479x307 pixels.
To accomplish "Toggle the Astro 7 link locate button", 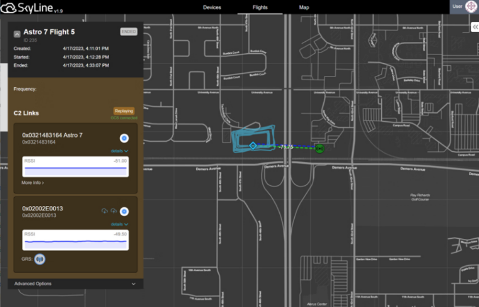I will tap(124, 138).
